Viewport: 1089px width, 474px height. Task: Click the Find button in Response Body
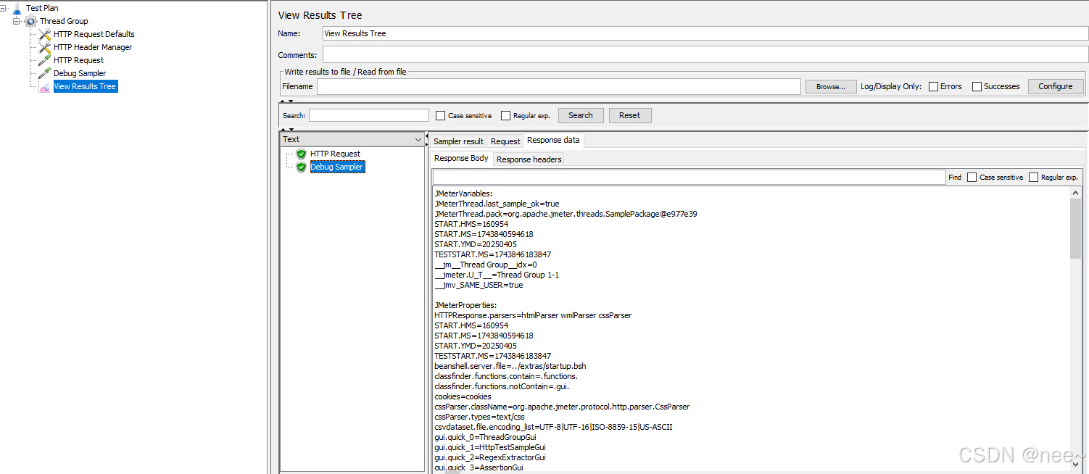coord(955,177)
